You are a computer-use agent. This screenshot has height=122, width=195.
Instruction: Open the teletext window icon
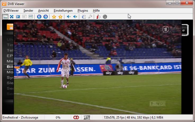pyautogui.click(x=24, y=17)
